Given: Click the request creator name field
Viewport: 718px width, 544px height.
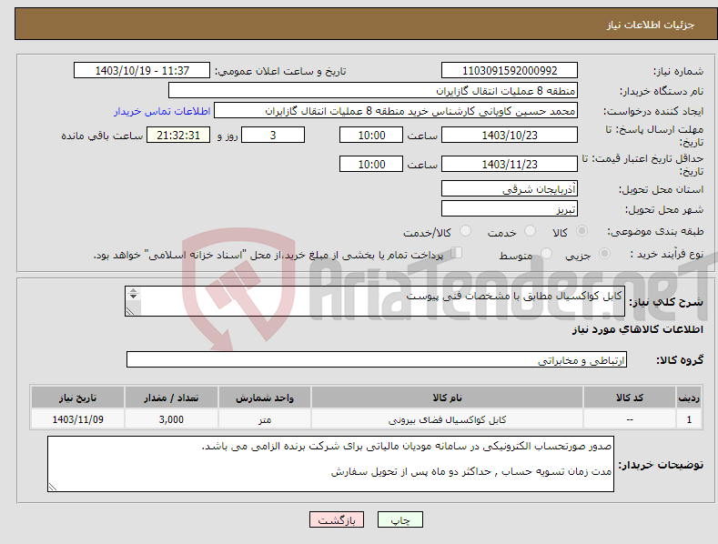Looking at the screenshot, I should [x=396, y=110].
